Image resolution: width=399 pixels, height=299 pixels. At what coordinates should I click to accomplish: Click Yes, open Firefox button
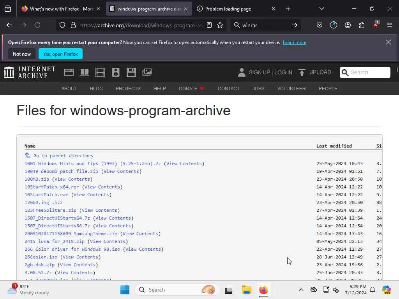[x=60, y=54]
